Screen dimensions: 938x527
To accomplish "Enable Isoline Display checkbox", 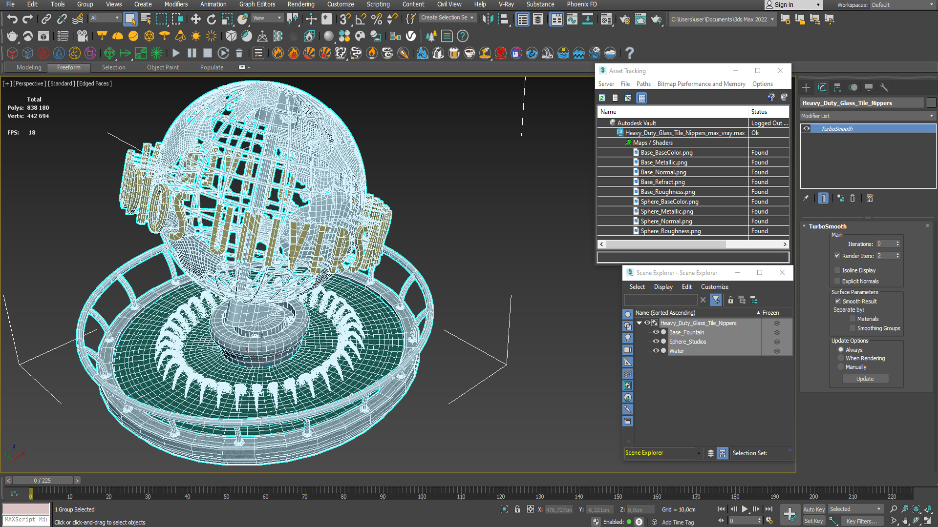I will click(x=837, y=270).
